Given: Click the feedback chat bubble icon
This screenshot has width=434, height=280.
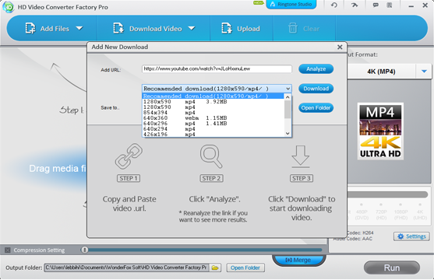Looking at the screenshot, I should (x=376, y=5).
